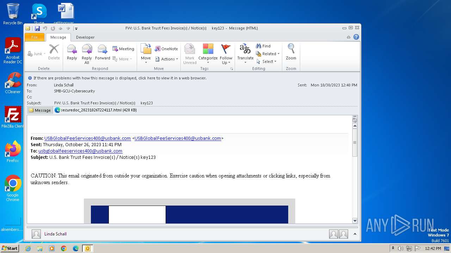
Task: Click the view in web browser info bar
Action: (120, 78)
